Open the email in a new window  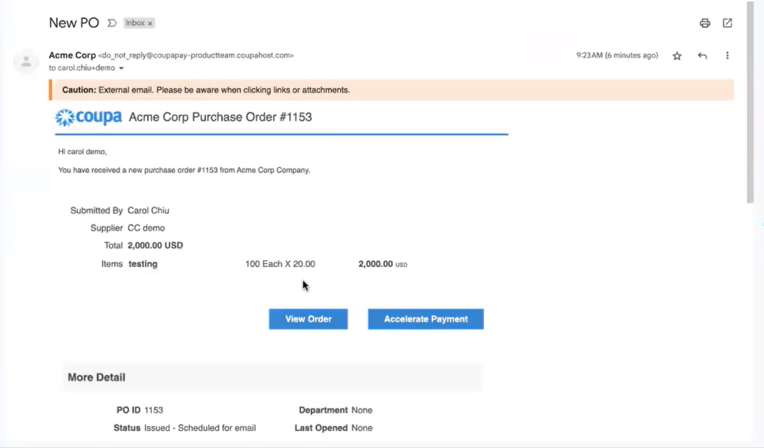point(727,23)
